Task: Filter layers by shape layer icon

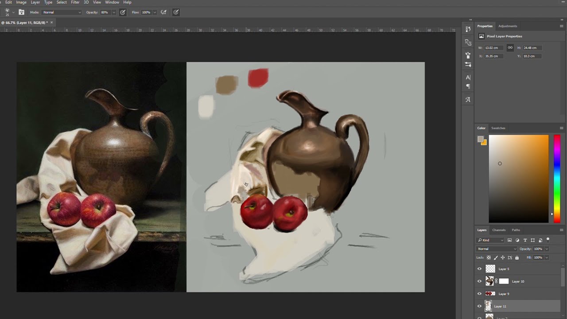Action: tap(533, 240)
